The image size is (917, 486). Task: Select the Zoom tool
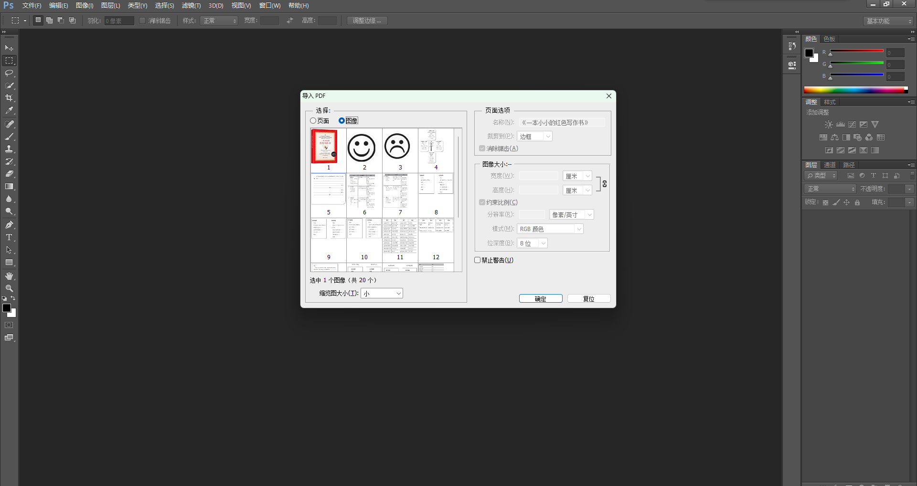pos(9,288)
